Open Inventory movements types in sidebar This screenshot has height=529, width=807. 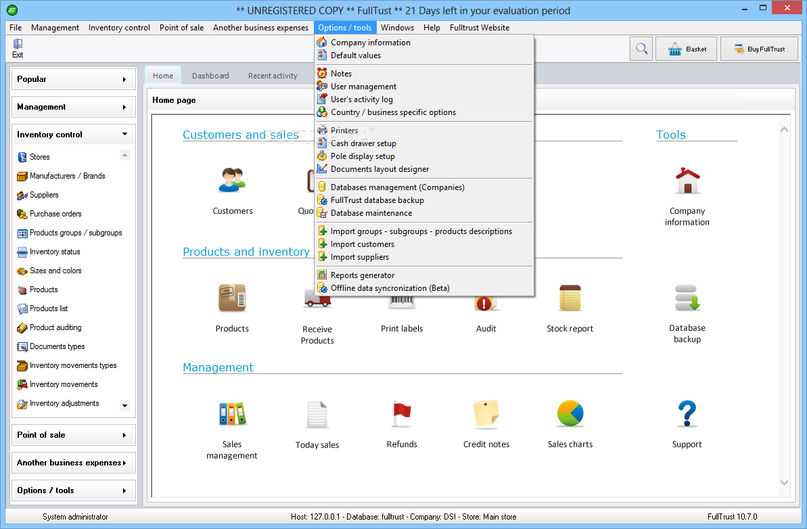pos(67,365)
